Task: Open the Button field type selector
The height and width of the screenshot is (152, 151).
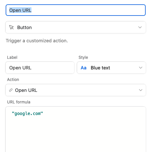Action: point(75,27)
